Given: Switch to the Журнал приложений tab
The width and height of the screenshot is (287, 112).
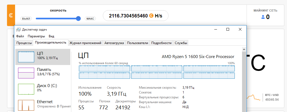Looking at the screenshot, I should [85, 43].
